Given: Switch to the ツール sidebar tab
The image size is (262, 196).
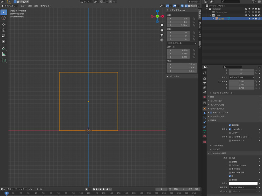Looking at the screenshot, I should pyautogui.click(x=200, y=25).
